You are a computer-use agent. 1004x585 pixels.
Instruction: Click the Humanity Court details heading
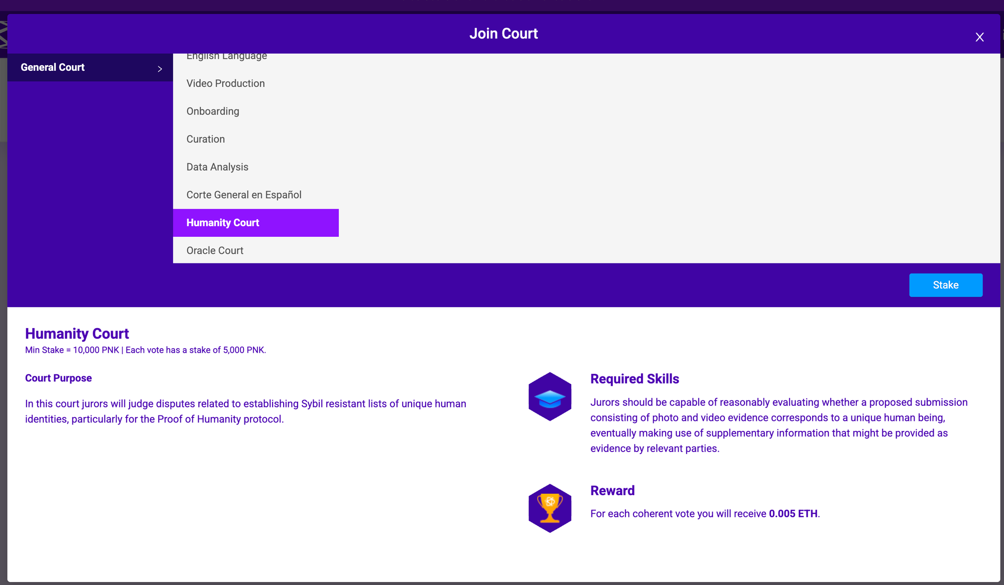[77, 334]
